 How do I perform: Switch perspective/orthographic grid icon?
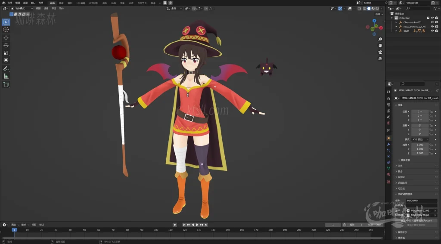380,59
